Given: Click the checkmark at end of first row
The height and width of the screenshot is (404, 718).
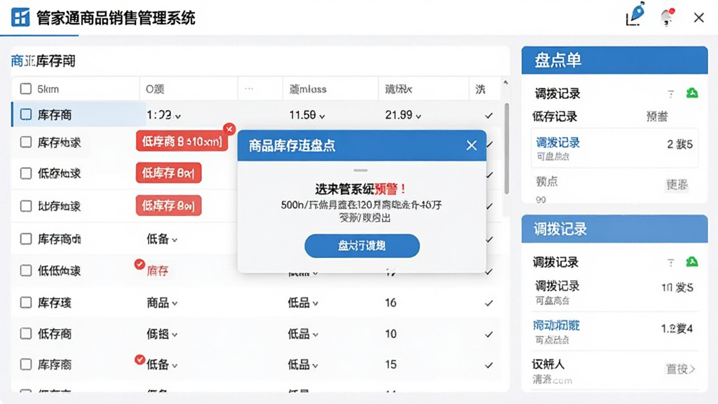Looking at the screenshot, I should (489, 116).
